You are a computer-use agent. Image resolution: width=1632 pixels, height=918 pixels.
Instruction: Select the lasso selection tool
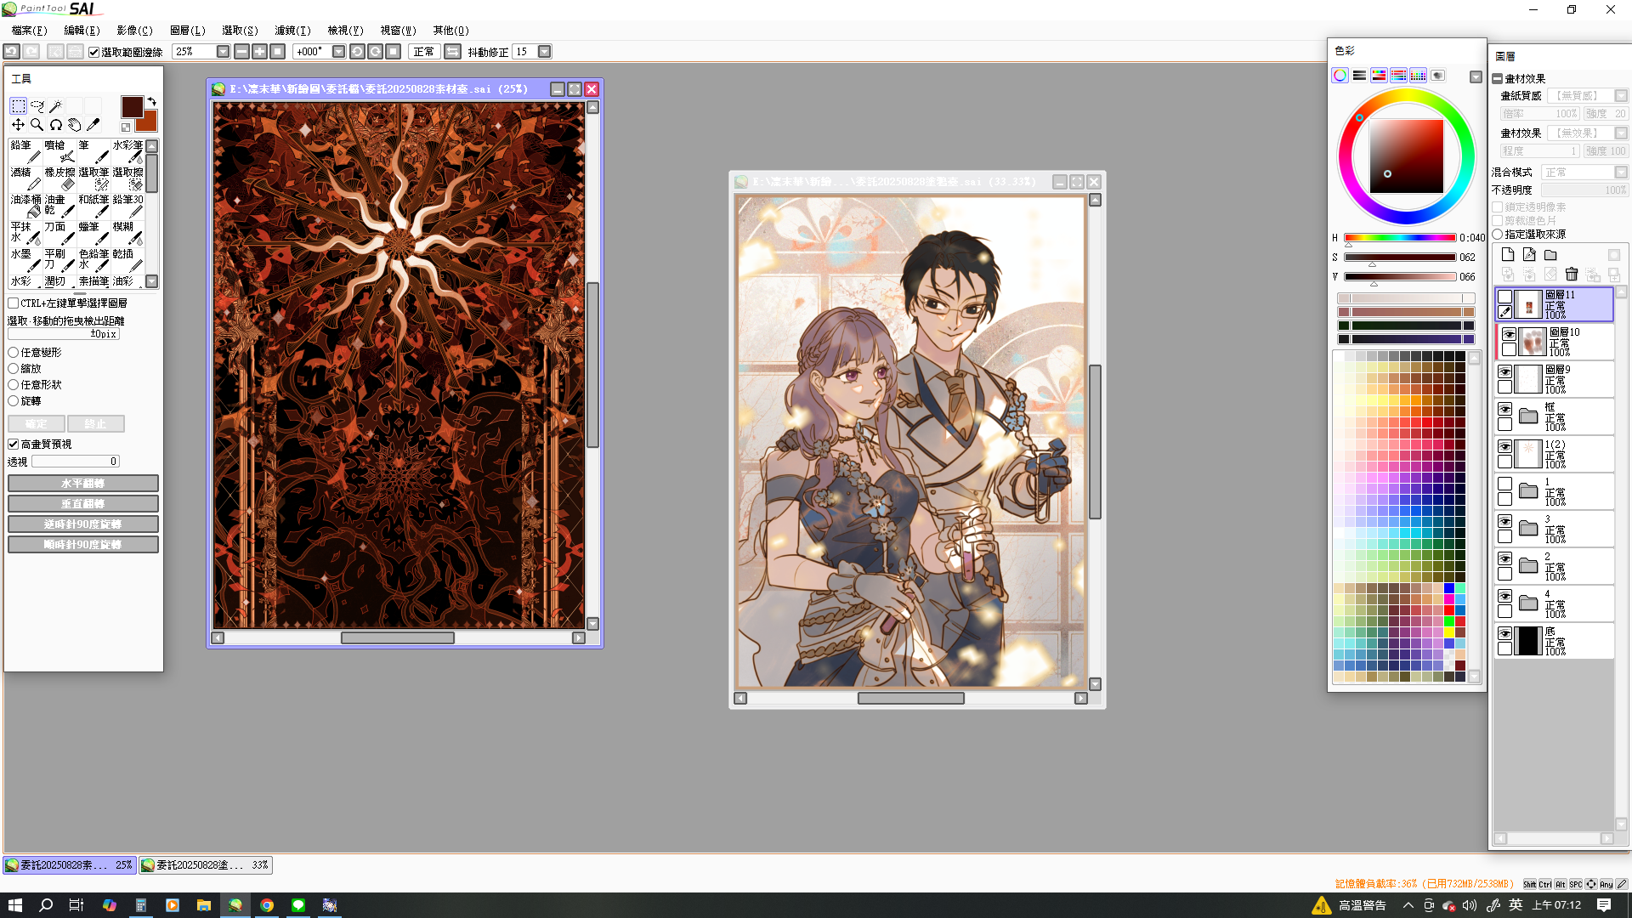[x=37, y=106]
